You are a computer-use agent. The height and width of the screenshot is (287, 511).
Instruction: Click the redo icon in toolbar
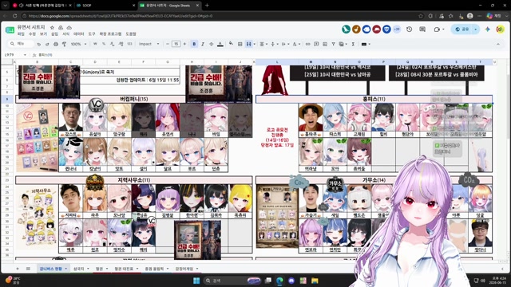point(47,44)
